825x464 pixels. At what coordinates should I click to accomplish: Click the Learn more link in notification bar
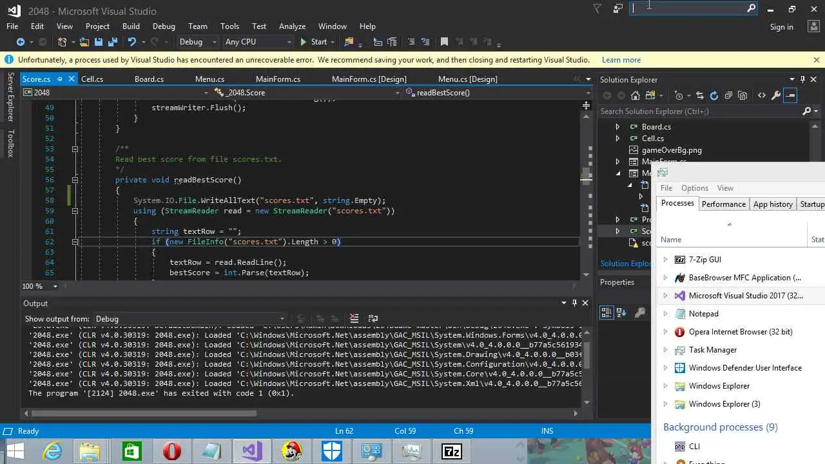(621, 60)
